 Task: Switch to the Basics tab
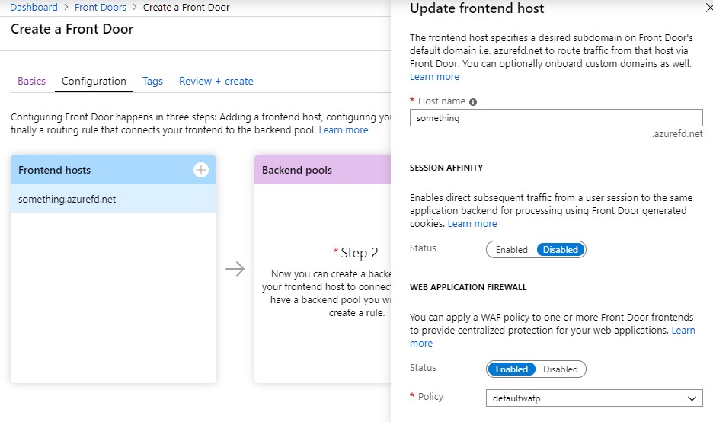(x=31, y=81)
